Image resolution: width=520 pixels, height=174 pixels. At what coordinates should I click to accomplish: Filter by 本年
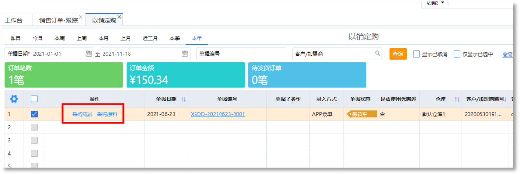[x=196, y=38]
